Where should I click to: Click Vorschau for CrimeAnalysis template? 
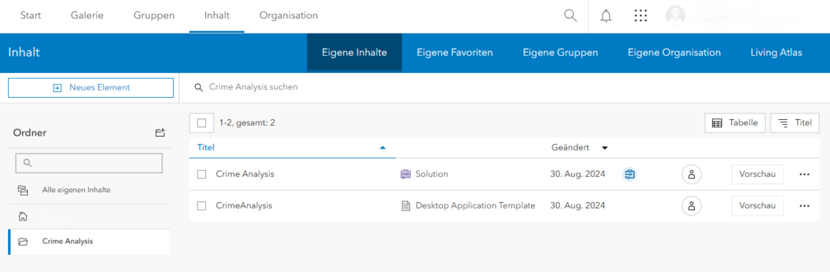(758, 206)
